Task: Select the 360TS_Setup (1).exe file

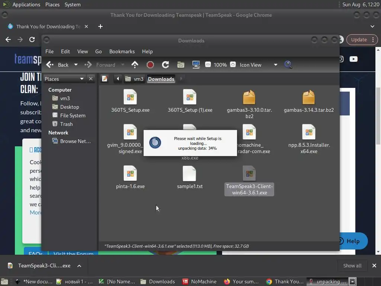Action: [190, 101]
